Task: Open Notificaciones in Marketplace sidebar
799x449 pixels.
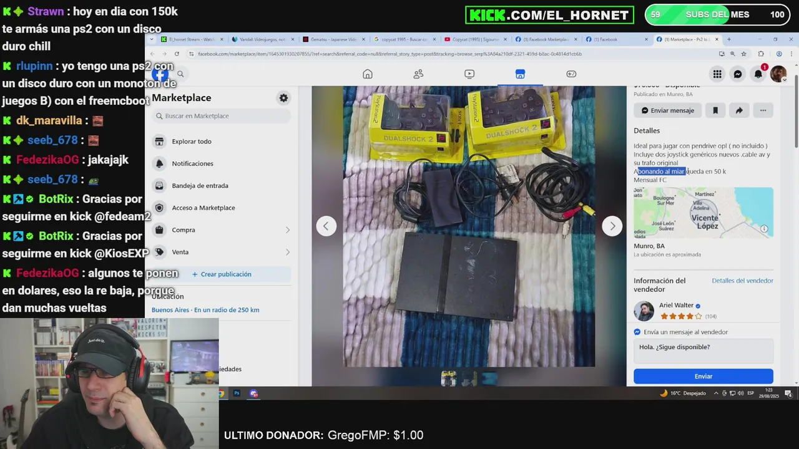Action: coord(221,163)
